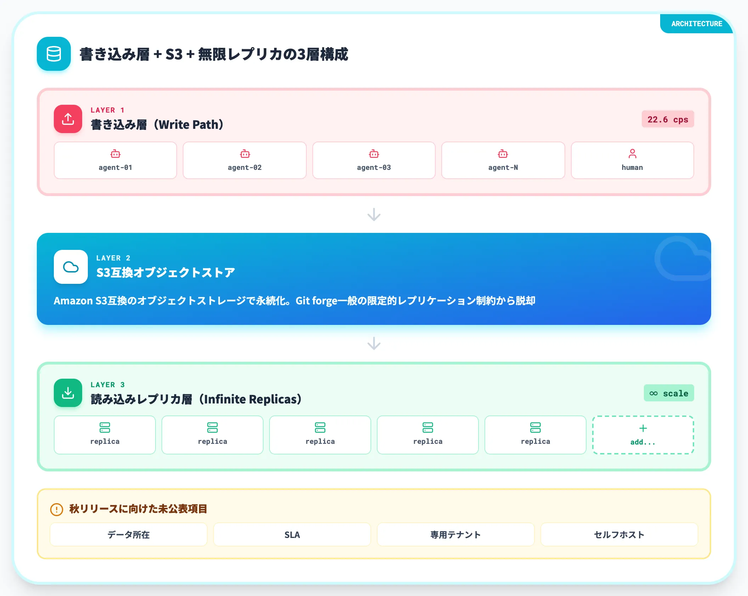Select the agent-N label
Screen dimensions: 748x596
coord(503,167)
